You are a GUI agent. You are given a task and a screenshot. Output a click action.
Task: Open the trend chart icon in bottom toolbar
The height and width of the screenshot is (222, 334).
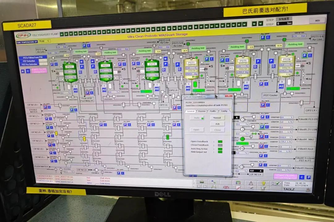[238, 187]
